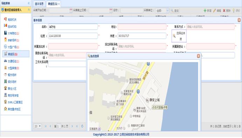Go to first page of results

[x=46, y=126]
